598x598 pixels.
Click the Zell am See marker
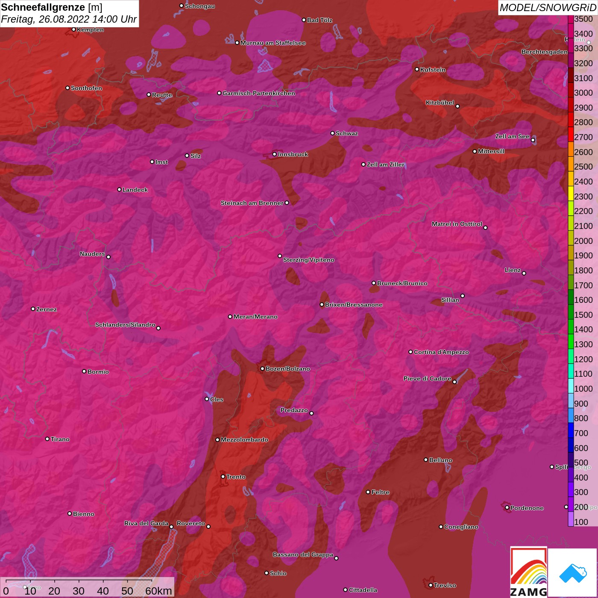tap(533, 140)
